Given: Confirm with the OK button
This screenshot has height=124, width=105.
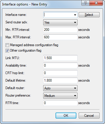Looking at the screenshot, I should click(x=66, y=115).
